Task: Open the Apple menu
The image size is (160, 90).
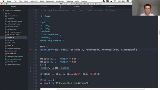Action: (3, 1)
